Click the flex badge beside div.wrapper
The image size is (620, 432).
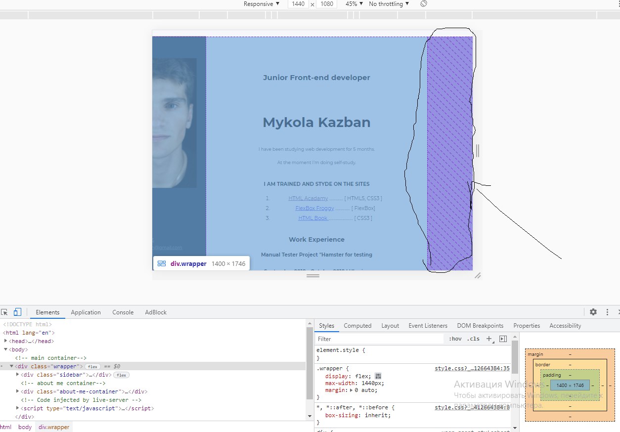click(x=92, y=366)
